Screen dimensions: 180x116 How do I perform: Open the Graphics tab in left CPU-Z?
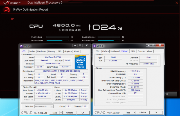click(x=68, y=51)
